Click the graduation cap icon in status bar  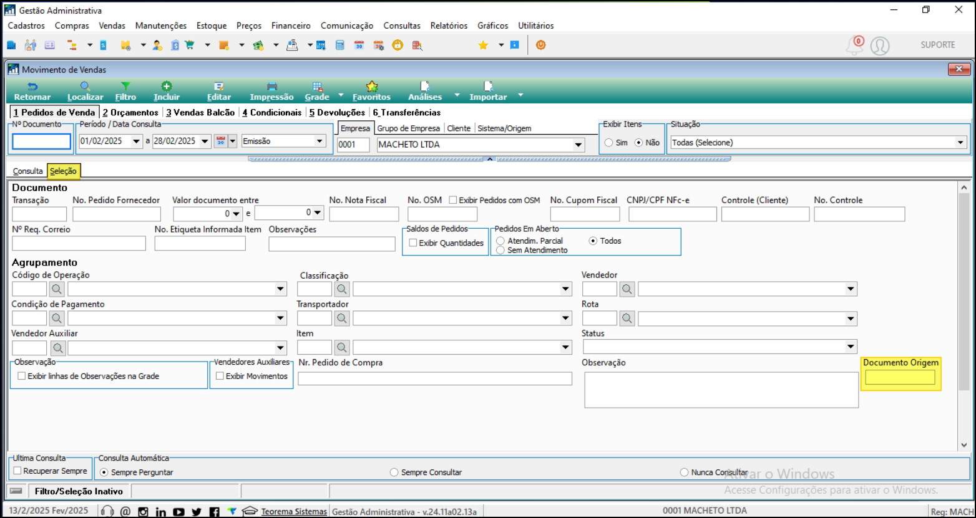(x=250, y=511)
